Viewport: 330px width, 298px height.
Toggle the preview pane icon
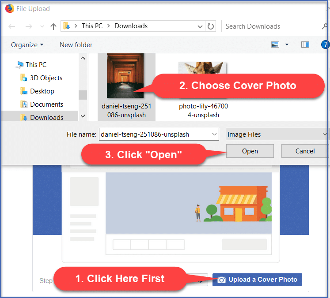pos(305,45)
